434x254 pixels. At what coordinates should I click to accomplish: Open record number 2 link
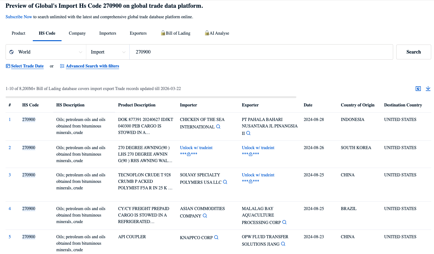coord(10,148)
